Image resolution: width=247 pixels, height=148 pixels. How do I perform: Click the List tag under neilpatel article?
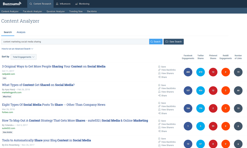5,78
